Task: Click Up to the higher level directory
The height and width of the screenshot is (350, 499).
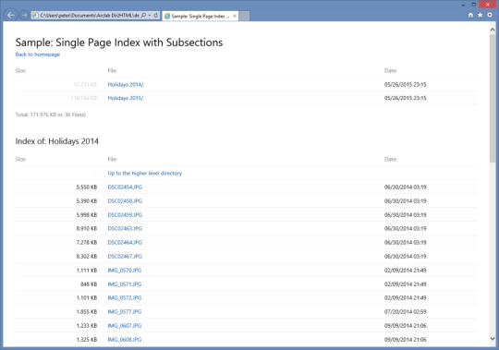Action: pyautogui.click(x=145, y=174)
